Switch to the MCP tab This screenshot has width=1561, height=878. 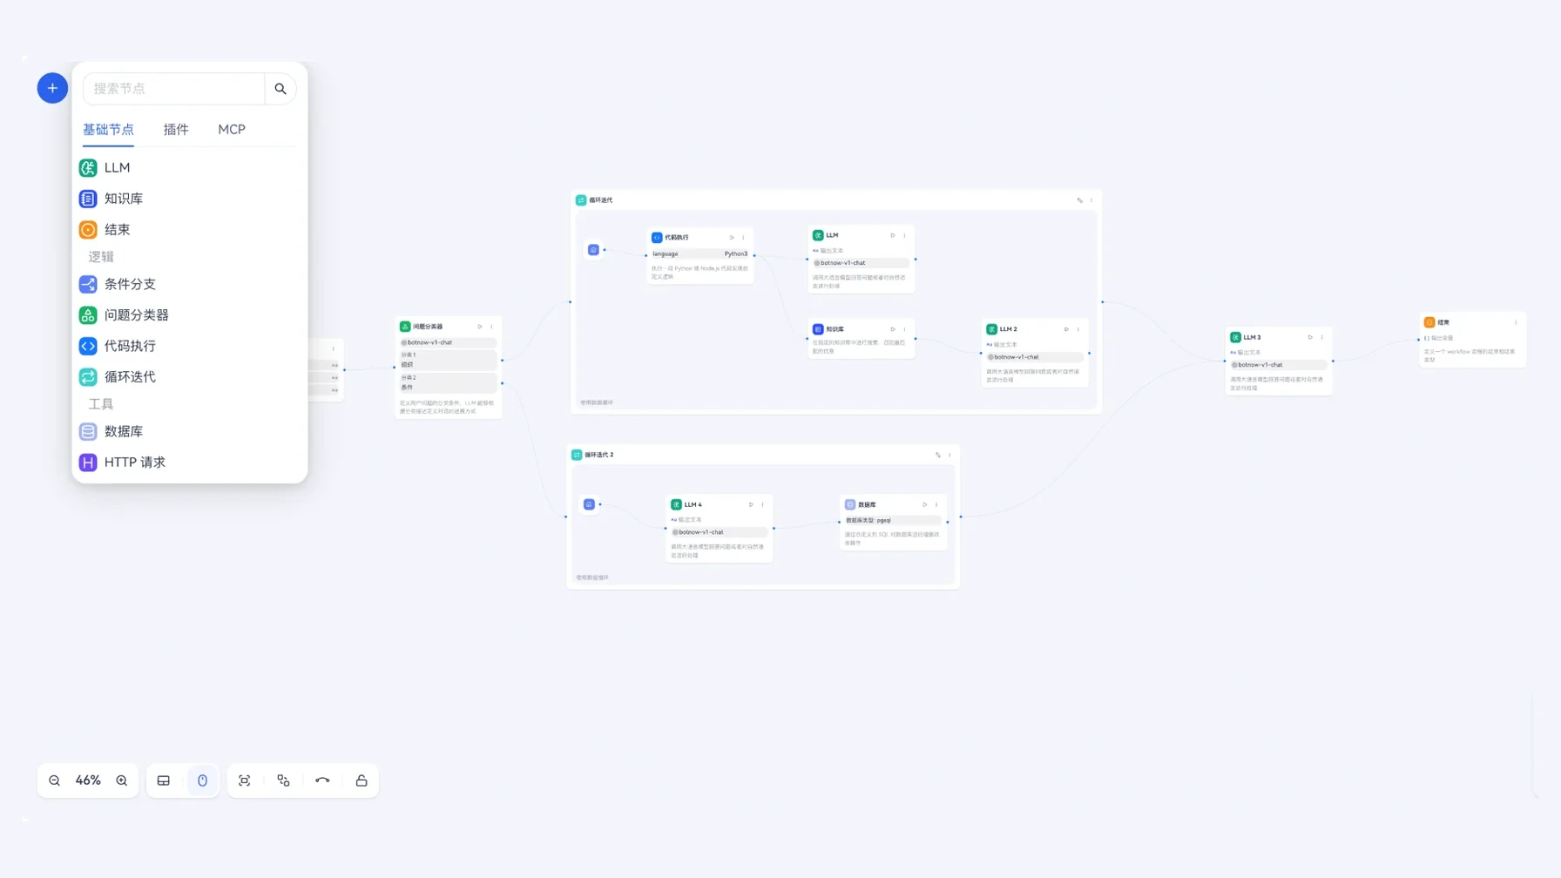(232, 130)
